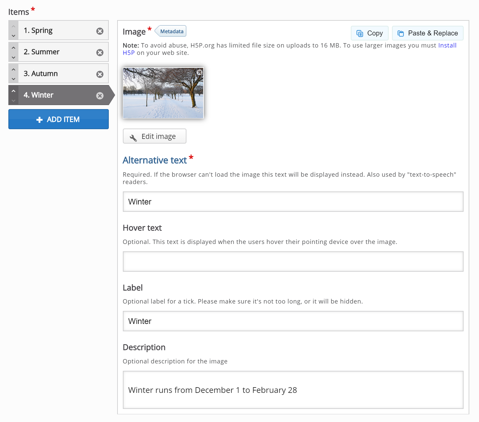Viewport: 479px width, 422px height.
Task: Remove the Autumn item
Action: point(100,74)
